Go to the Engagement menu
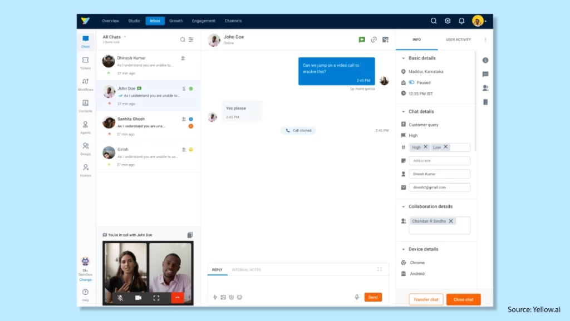570x321 pixels. pos(204,21)
